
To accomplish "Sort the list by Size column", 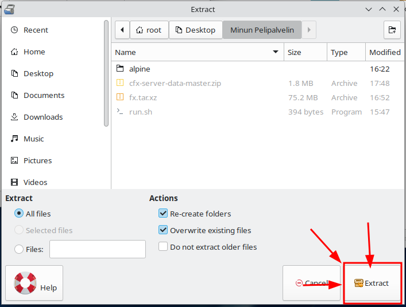I will click(306, 52).
